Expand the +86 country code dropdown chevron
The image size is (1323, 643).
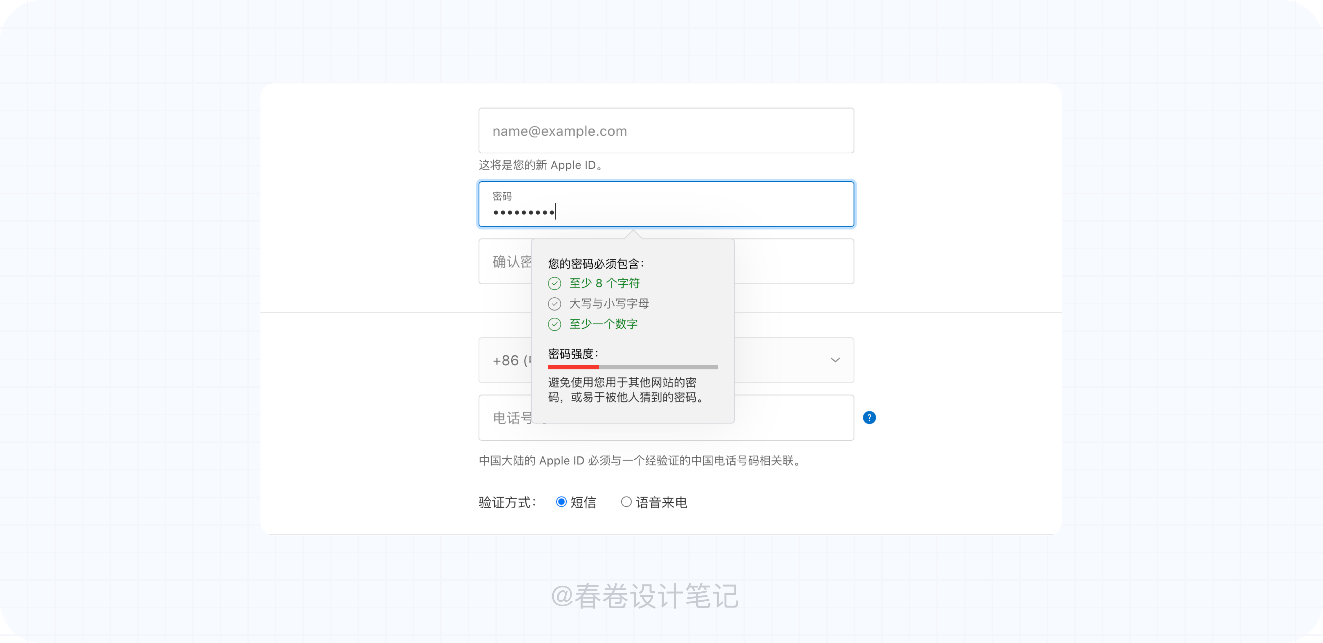(835, 360)
